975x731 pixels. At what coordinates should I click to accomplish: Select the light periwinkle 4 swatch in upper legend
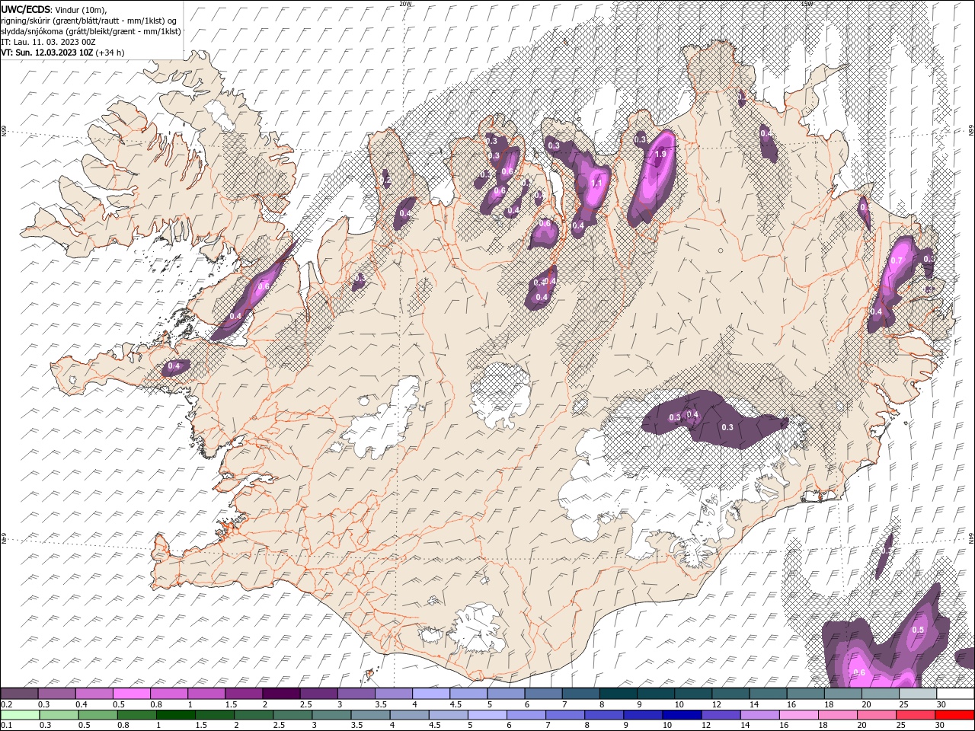(x=431, y=694)
